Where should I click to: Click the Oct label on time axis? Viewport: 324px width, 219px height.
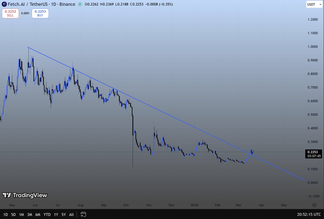[x=126, y=205]
